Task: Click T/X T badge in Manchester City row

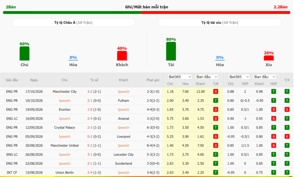Action: pos(287,91)
